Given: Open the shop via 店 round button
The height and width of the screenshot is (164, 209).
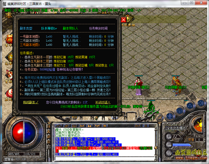Looking at the screenshot, I should coord(160,118).
